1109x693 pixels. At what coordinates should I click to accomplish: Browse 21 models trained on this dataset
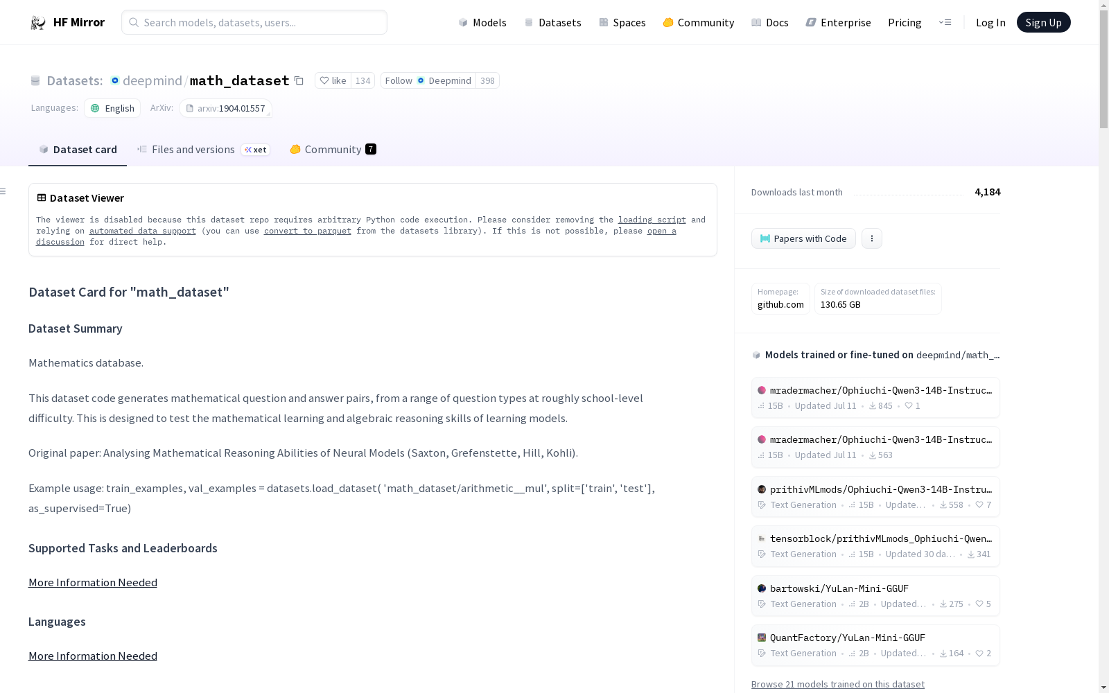pyautogui.click(x=838, y=684)
